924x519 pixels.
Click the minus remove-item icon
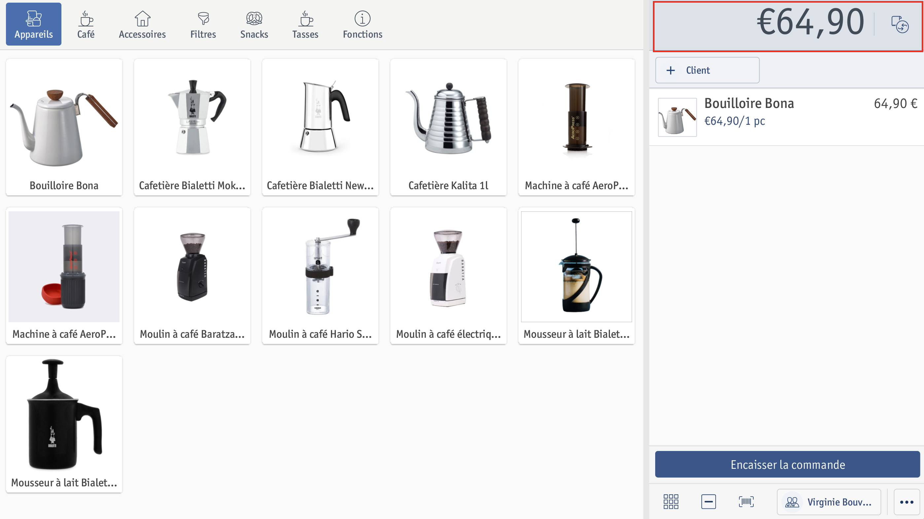708,502
